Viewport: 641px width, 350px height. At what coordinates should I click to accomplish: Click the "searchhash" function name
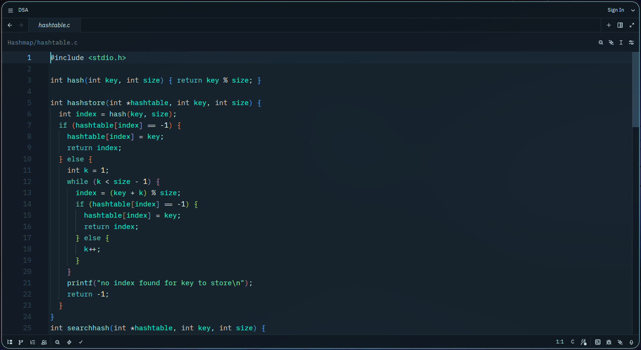pos(88,328)
